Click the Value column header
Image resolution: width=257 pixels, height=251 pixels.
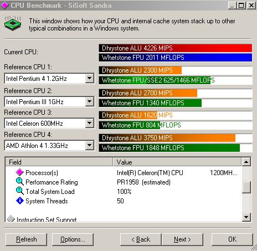177,162
